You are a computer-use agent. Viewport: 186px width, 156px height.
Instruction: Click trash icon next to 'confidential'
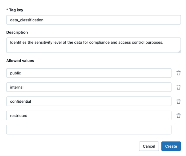(179, 101)
